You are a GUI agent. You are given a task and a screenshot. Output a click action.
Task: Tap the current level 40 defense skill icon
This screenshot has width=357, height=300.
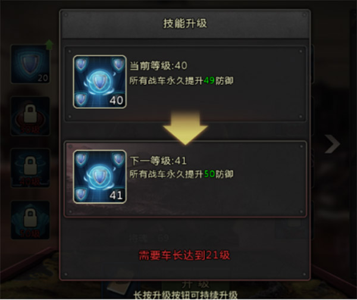click(100, 82)
